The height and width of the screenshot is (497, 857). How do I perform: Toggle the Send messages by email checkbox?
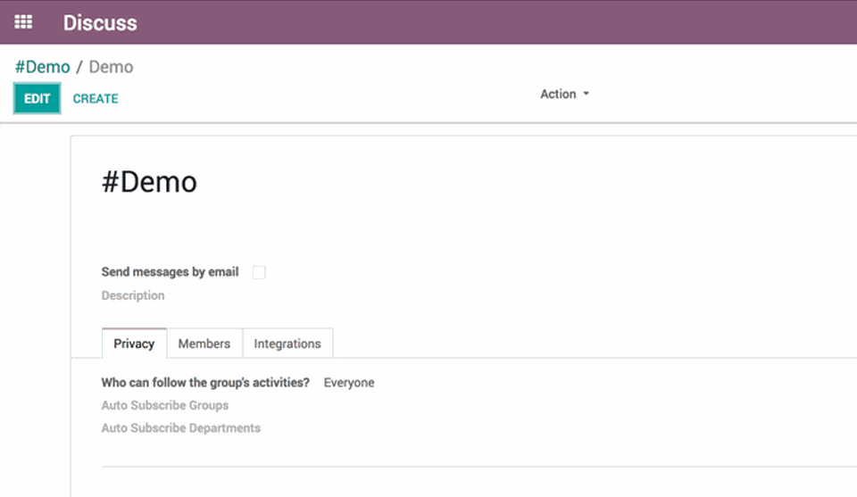coord(259,272)
